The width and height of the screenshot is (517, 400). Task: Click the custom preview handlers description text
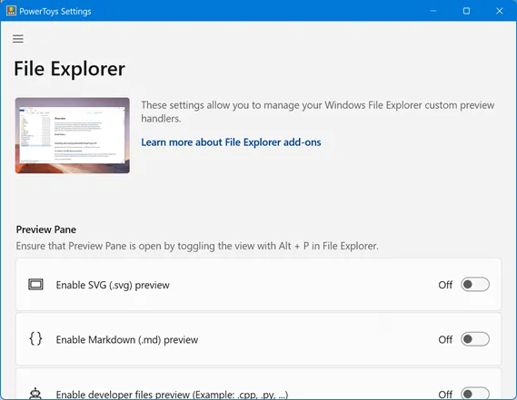point(318,112)
